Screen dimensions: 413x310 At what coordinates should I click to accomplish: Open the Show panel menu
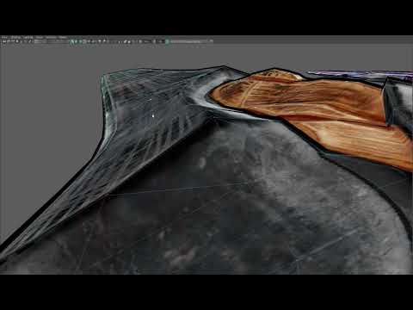coord(40,37)
